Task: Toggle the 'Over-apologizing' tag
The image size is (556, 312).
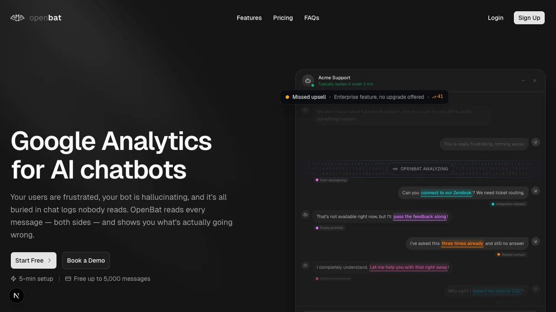Action: coord(332,180)
